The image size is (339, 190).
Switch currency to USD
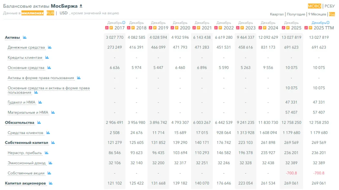click(x=64, y=13)
